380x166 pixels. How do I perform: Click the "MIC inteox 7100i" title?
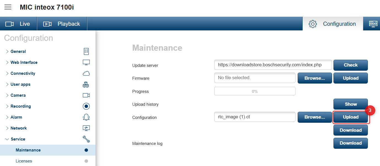tap(47, 7)
